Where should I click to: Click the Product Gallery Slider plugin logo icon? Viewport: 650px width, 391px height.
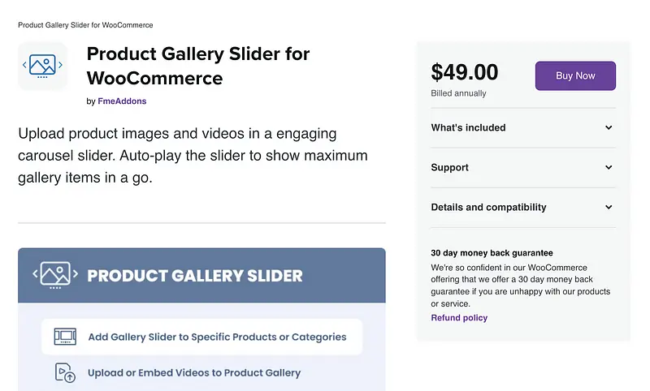pos(42,66)
